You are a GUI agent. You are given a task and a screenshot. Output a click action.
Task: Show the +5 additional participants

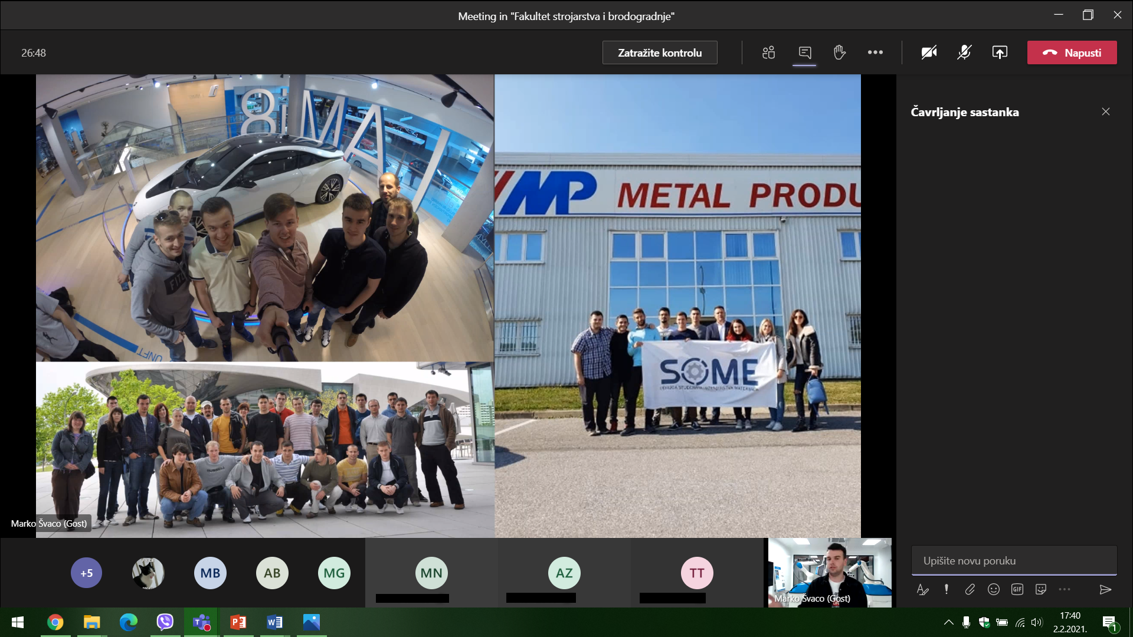coord(86,573)
